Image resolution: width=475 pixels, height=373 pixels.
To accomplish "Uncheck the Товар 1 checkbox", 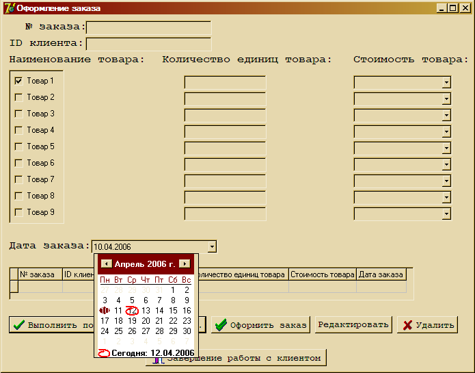I will [18, 81].
